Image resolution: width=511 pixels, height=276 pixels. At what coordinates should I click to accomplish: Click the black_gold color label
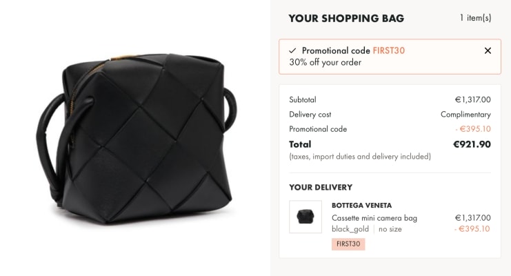pos(350,229)
